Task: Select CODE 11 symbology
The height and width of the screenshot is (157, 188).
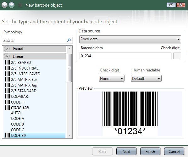Action: [x=18, y=102]
